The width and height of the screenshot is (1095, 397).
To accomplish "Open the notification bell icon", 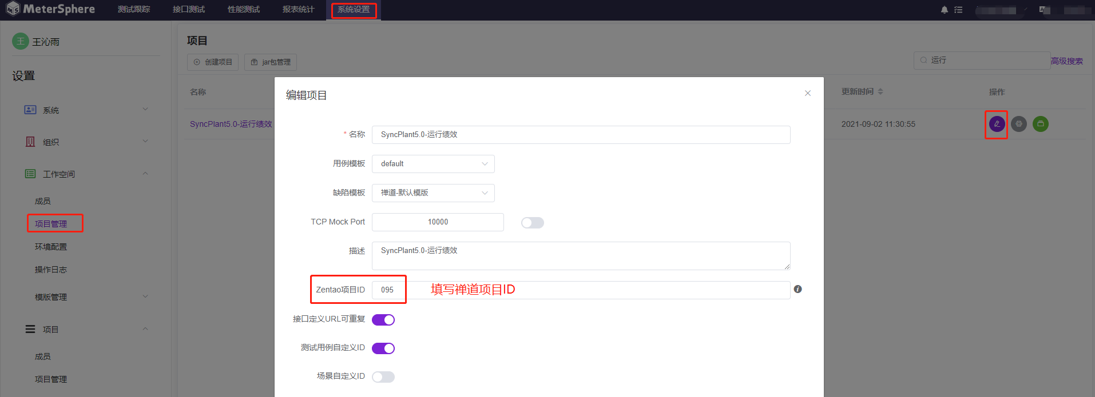I will pyautogui.click(x=944, y=10).
